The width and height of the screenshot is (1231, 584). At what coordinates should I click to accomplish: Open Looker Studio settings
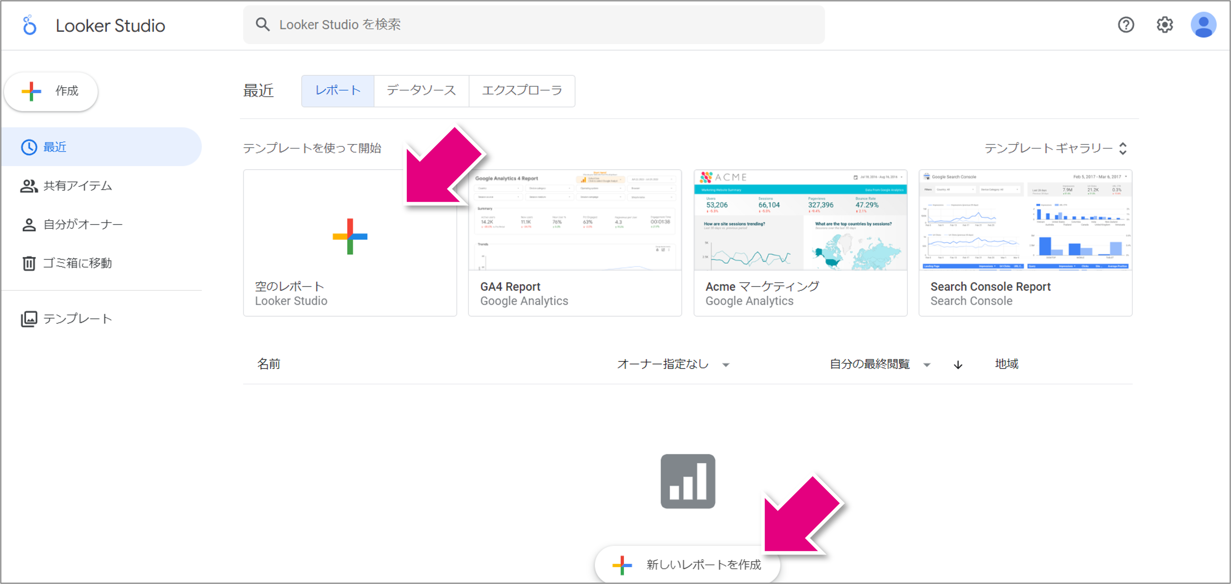click(x=1165, y=24)
